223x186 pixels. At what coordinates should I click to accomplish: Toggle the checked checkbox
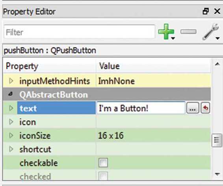[x=103, y=176]
